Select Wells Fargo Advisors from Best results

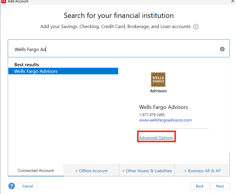[63, 71]
